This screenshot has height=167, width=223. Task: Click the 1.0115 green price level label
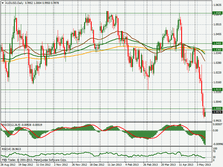tap(217, 89)
